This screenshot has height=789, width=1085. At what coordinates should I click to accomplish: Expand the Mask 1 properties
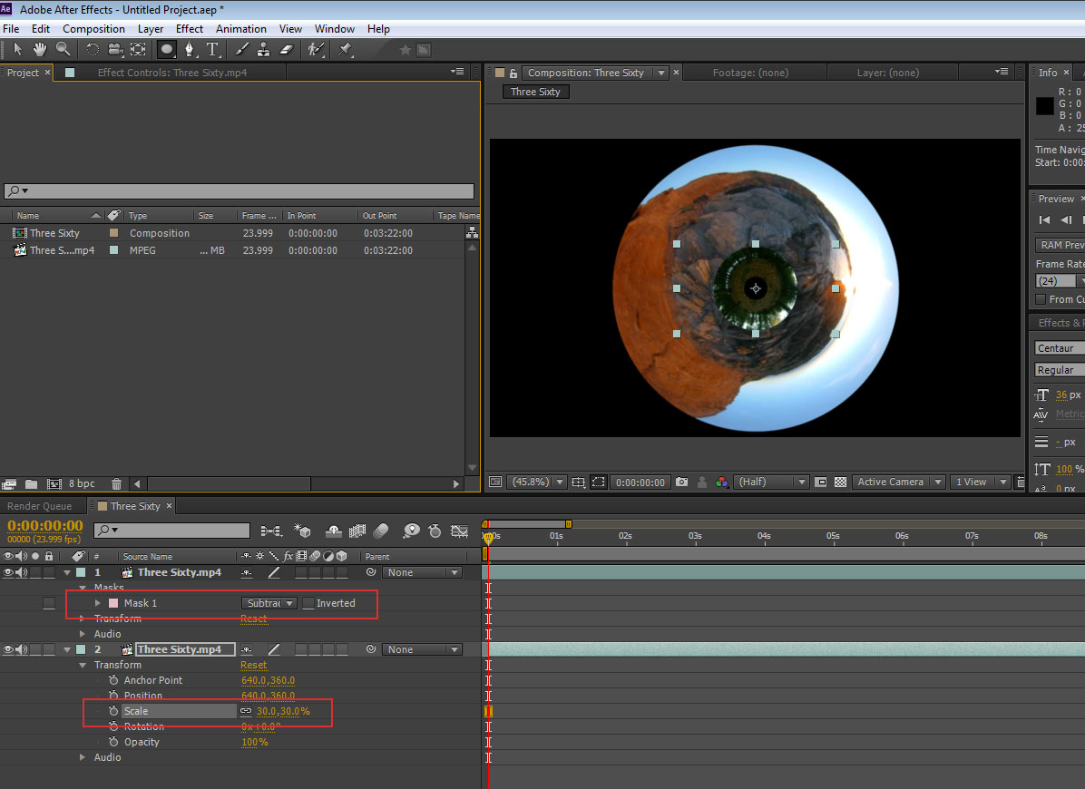(98, 603)
